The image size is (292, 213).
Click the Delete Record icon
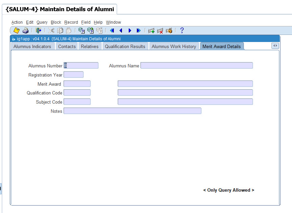[160, 31]
